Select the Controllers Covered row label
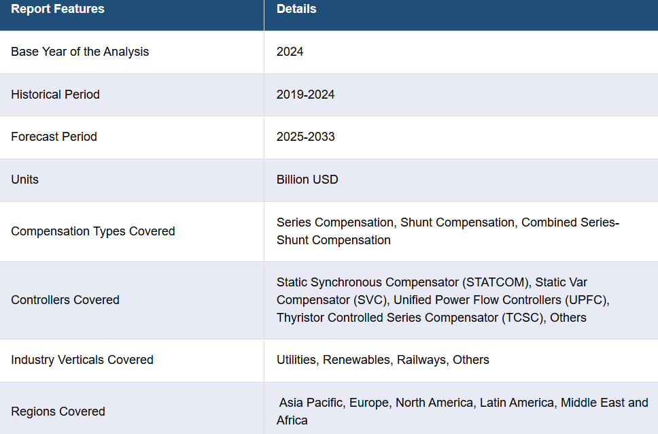The height and width of the screenshot is (434, 658). (x=65, y=300)
